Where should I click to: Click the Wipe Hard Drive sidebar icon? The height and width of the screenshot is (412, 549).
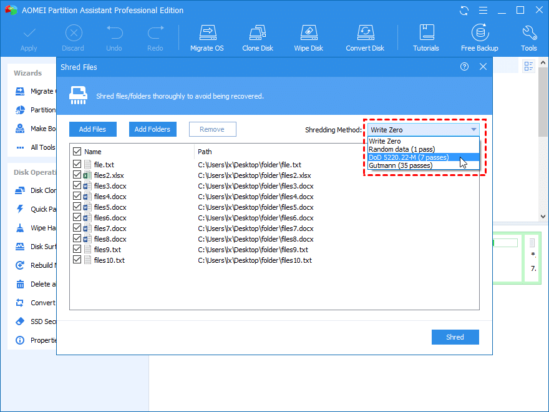pyautogui.click(x=20, y=228)
